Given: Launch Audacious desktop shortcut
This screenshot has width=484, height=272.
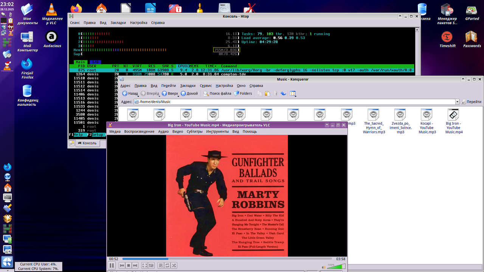Looking at the screenshot, I should [52, 39].
